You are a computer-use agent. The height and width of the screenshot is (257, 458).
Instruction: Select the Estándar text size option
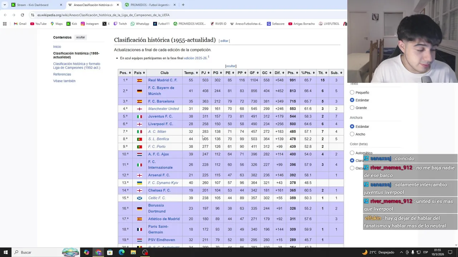(x=352, y=100)
